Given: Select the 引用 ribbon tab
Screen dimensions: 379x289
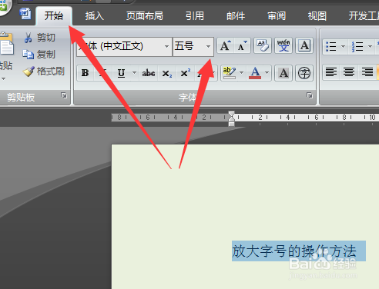Looking at the screenshot, I should point(195,16).
